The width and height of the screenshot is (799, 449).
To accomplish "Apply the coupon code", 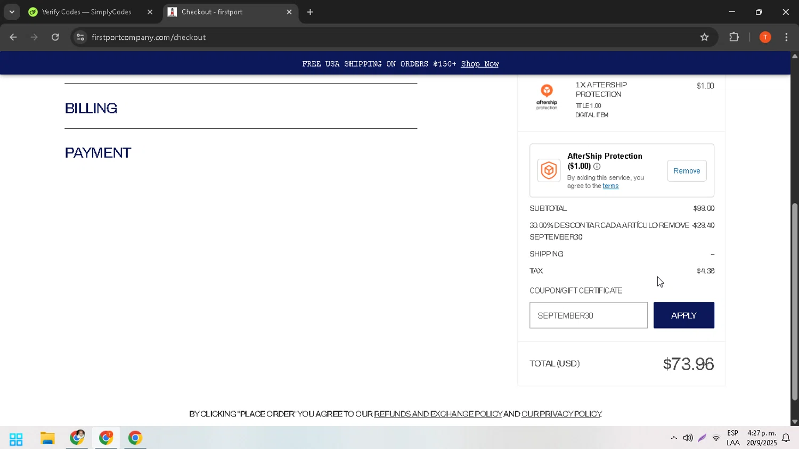I will coord(683,315).
